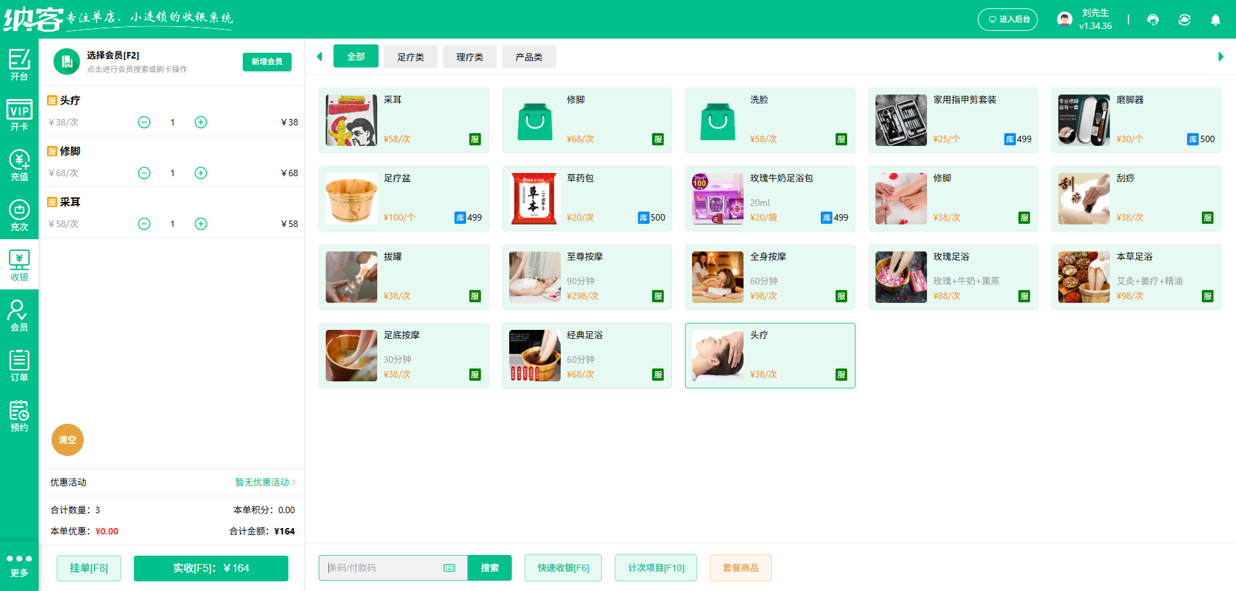Click the 实收[F5] payment button
Viewport: 1236px width, 591px height.
[211, 568]
